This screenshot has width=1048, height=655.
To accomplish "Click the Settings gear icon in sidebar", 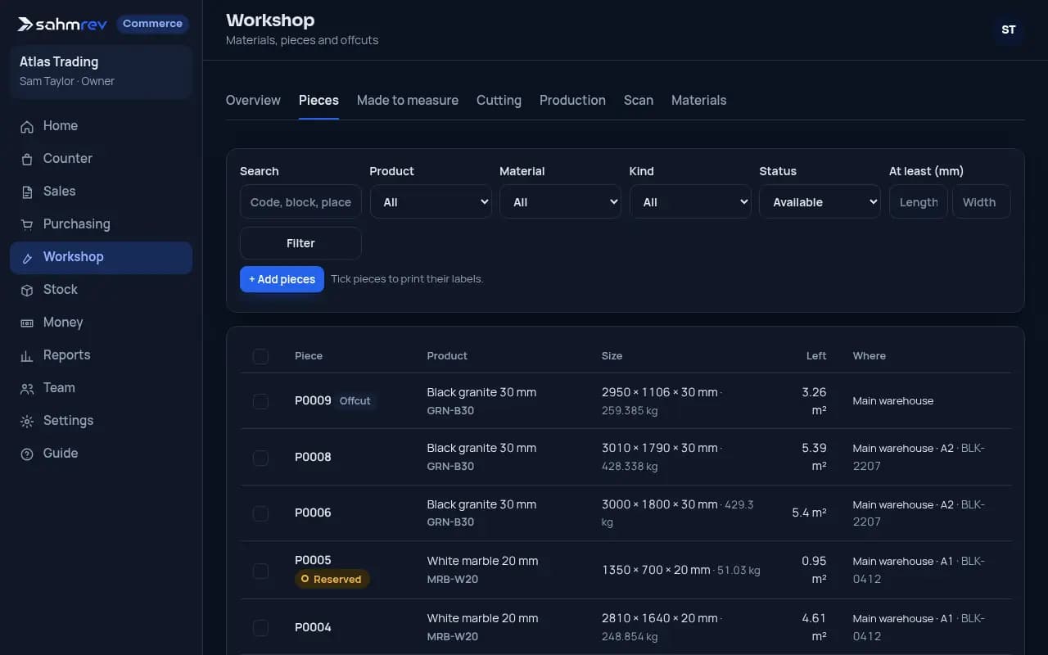I will [x=27, y=421].
